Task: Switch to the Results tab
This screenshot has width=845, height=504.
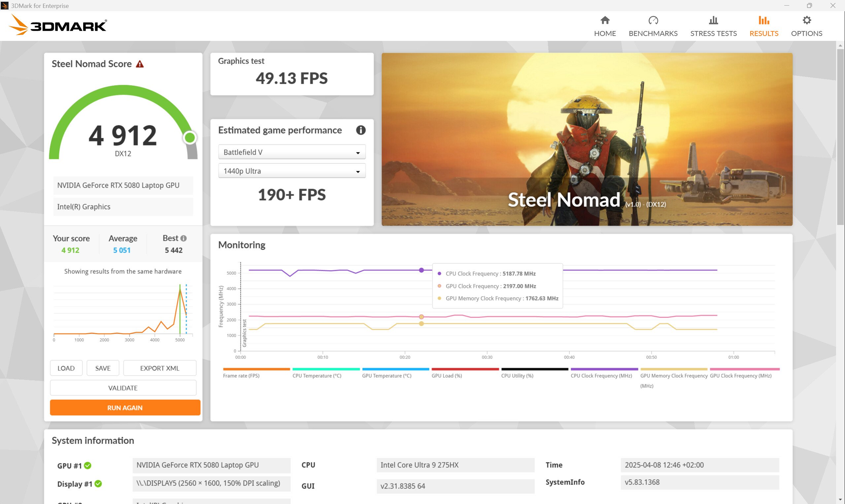Action: click(x=763, y=26)
